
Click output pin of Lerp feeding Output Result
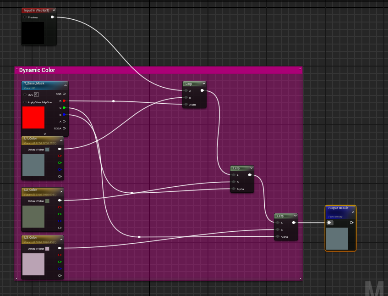[x=294, y=223]
